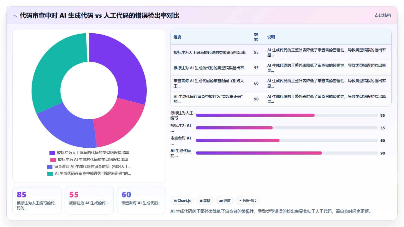Click the 数据卡片 tag
The image size is (404, 227).
coord(248,201)
